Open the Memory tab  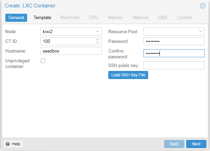tap(115, 17)
